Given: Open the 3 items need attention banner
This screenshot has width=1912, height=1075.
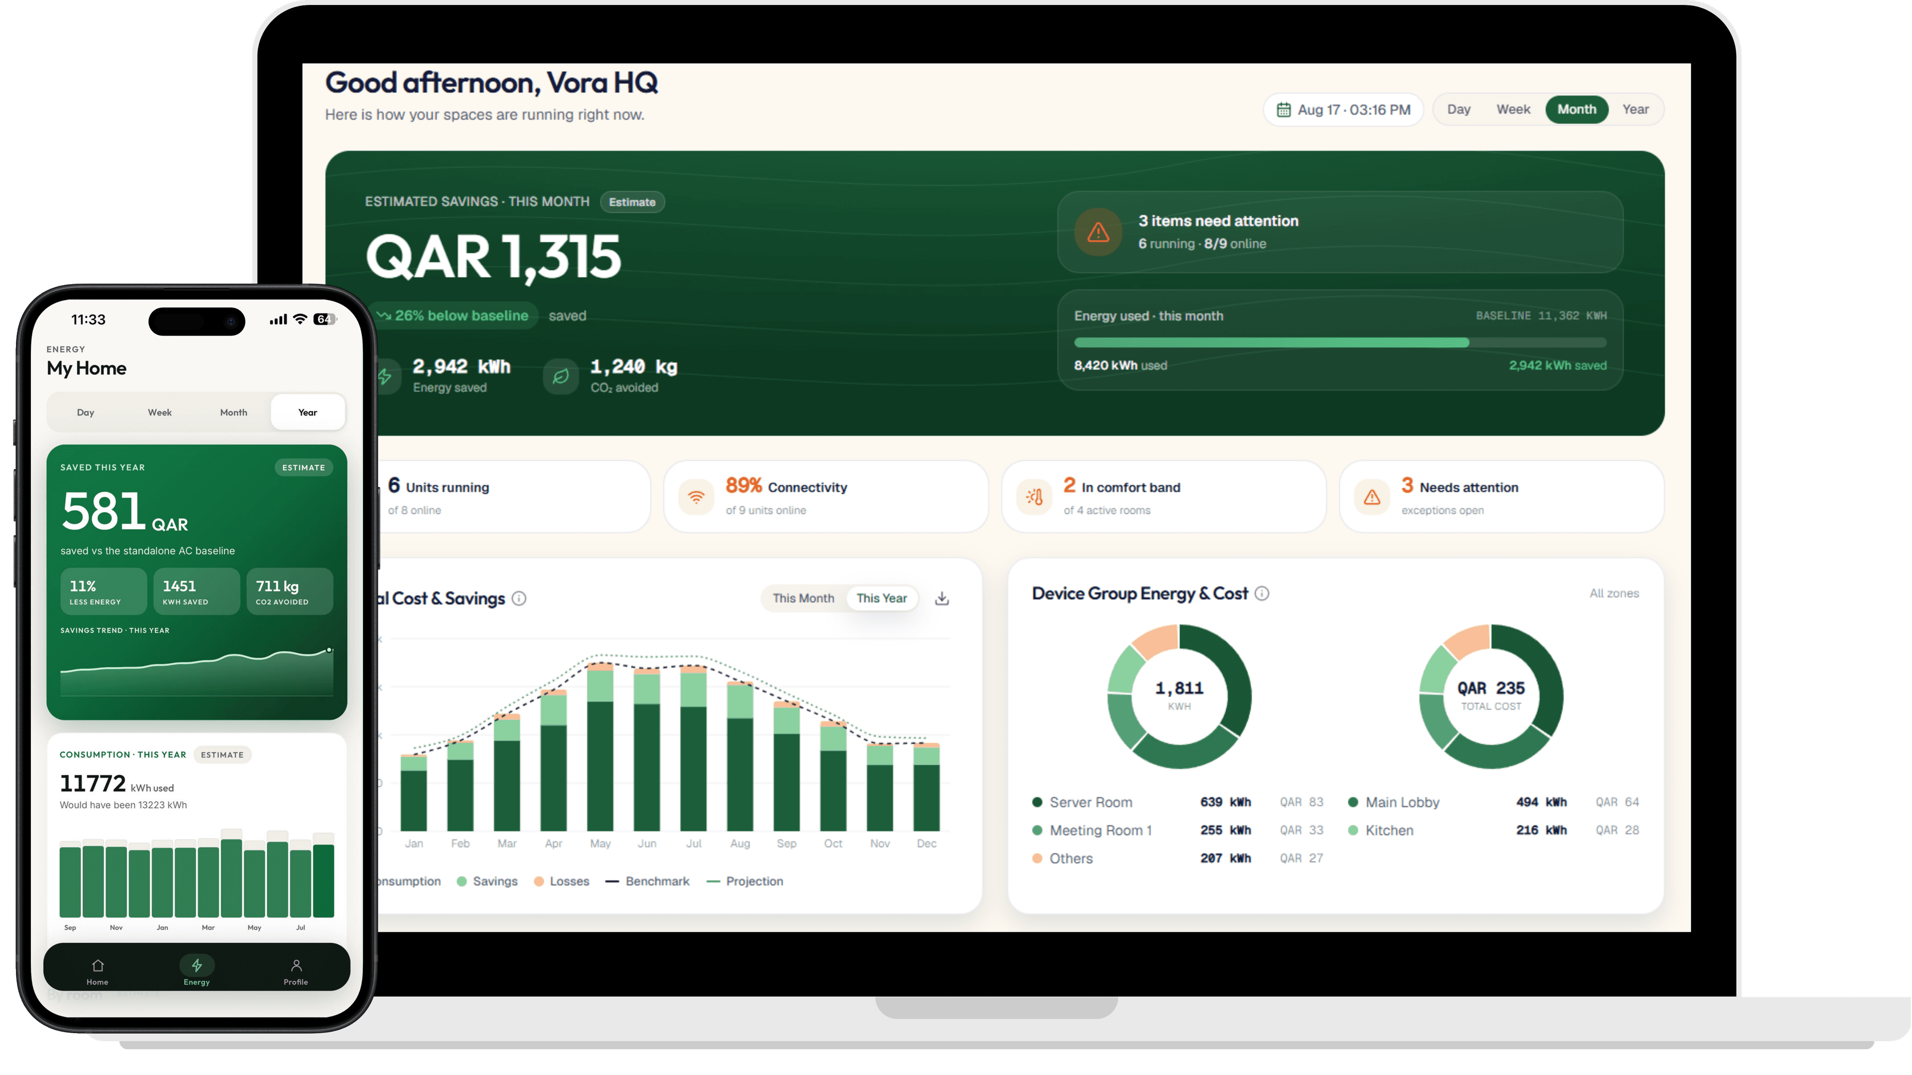Looking at the screenshot, I should click(x=1340, y=232).
